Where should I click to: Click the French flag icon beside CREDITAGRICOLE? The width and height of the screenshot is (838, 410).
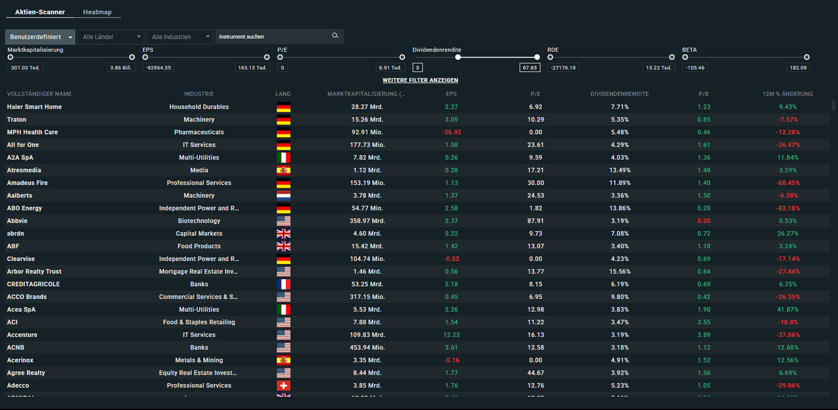[283, 284]
